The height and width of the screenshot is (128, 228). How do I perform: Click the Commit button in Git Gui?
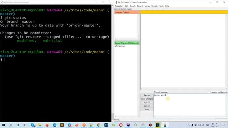click(147, 106)
